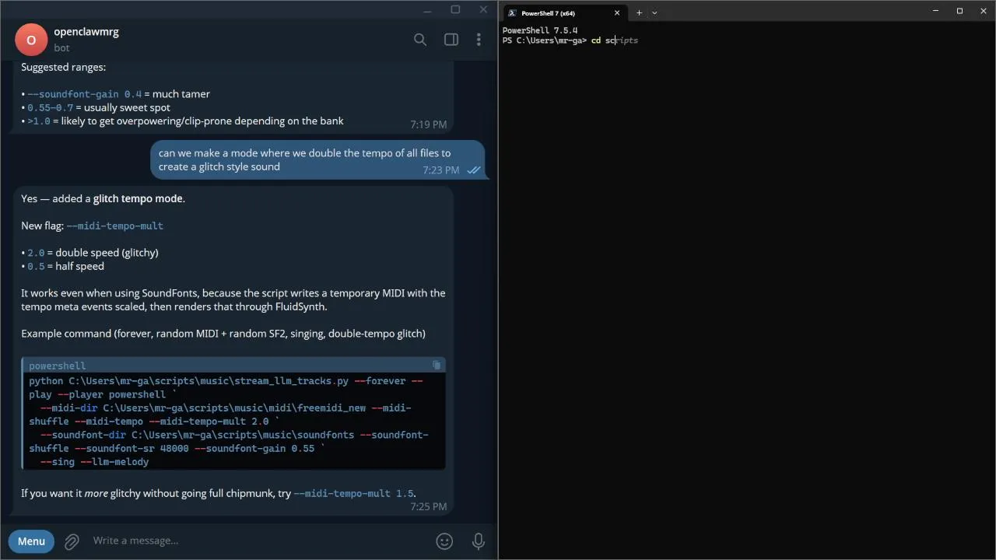Screen dimensions: 996x560
Task: Attach a file with paperclip icon
Action: click(x=72, y=541)
